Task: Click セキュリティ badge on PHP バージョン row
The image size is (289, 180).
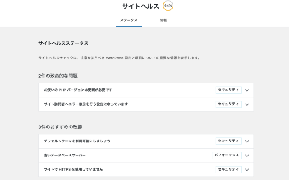Action: (228, 90)
